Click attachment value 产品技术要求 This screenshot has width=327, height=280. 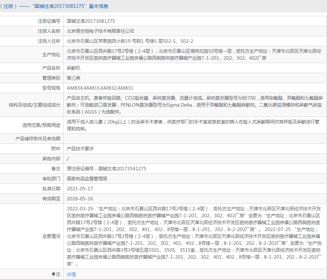80,149
